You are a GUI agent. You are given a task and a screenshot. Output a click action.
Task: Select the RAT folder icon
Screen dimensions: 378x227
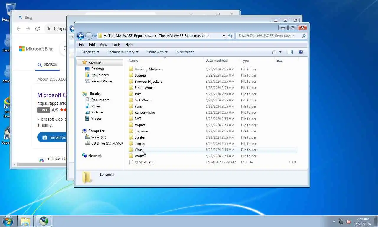(x=131, y=119)
